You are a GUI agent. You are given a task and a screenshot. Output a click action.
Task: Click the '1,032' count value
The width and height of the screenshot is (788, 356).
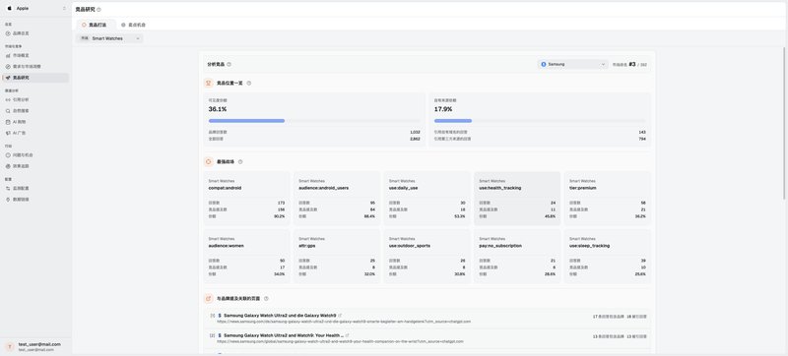[x=415, y=133]
